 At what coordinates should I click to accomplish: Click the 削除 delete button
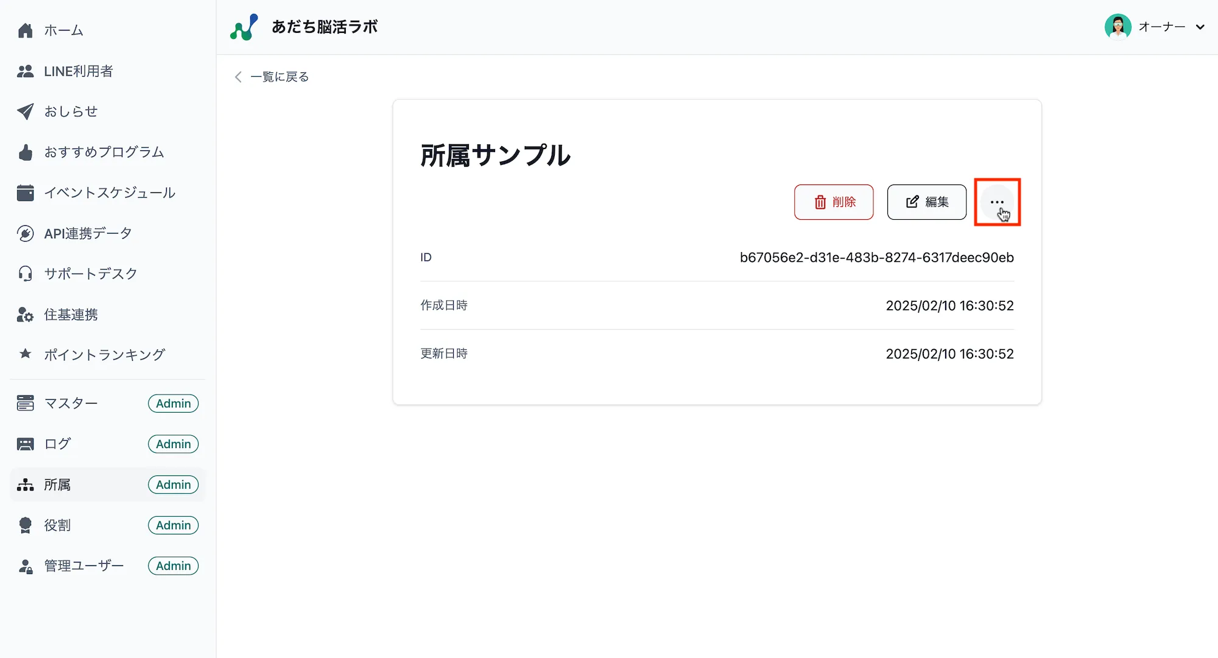(x=834, y=202)
